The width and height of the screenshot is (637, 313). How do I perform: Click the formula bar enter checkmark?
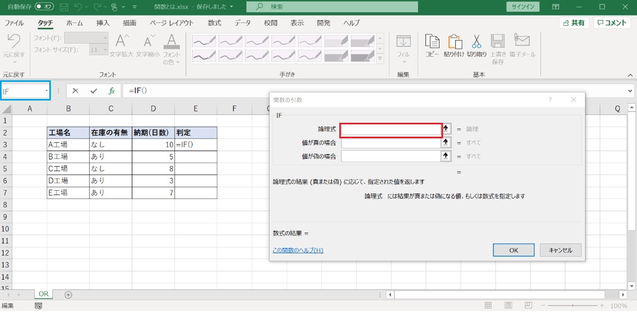[93, 91]
